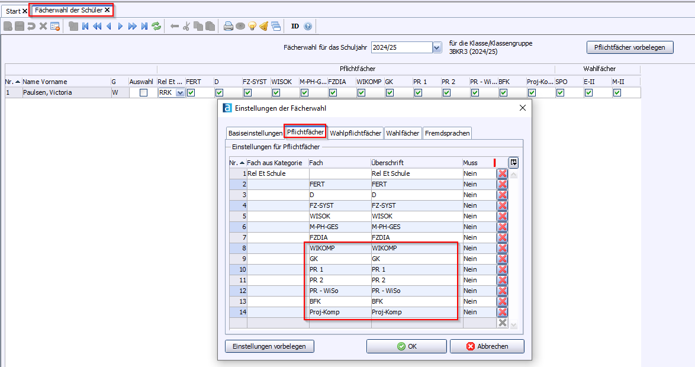Uncheck the FERT checkbox for Victoria
This screenshot has height=367, width=695.
(x=191, y=93)
